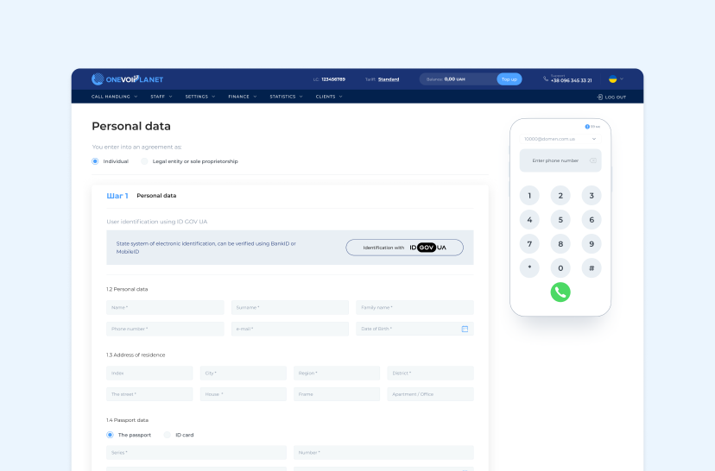
Task: Click the OneVoipPlanet logo
Action: [127, 79]
